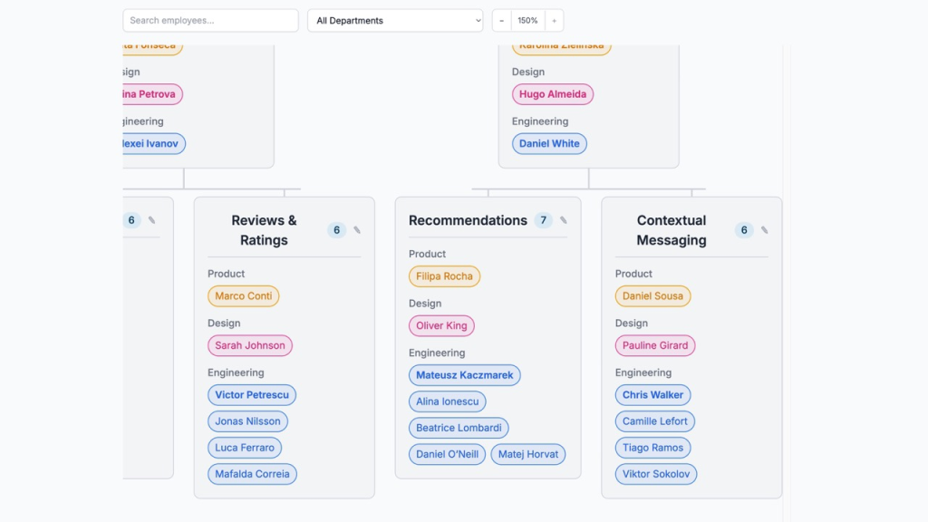Image resolution: width=928 pixels, height=522 pixels.
Task: Reset zoom by clicking 150% label
Action: (527, 21)
